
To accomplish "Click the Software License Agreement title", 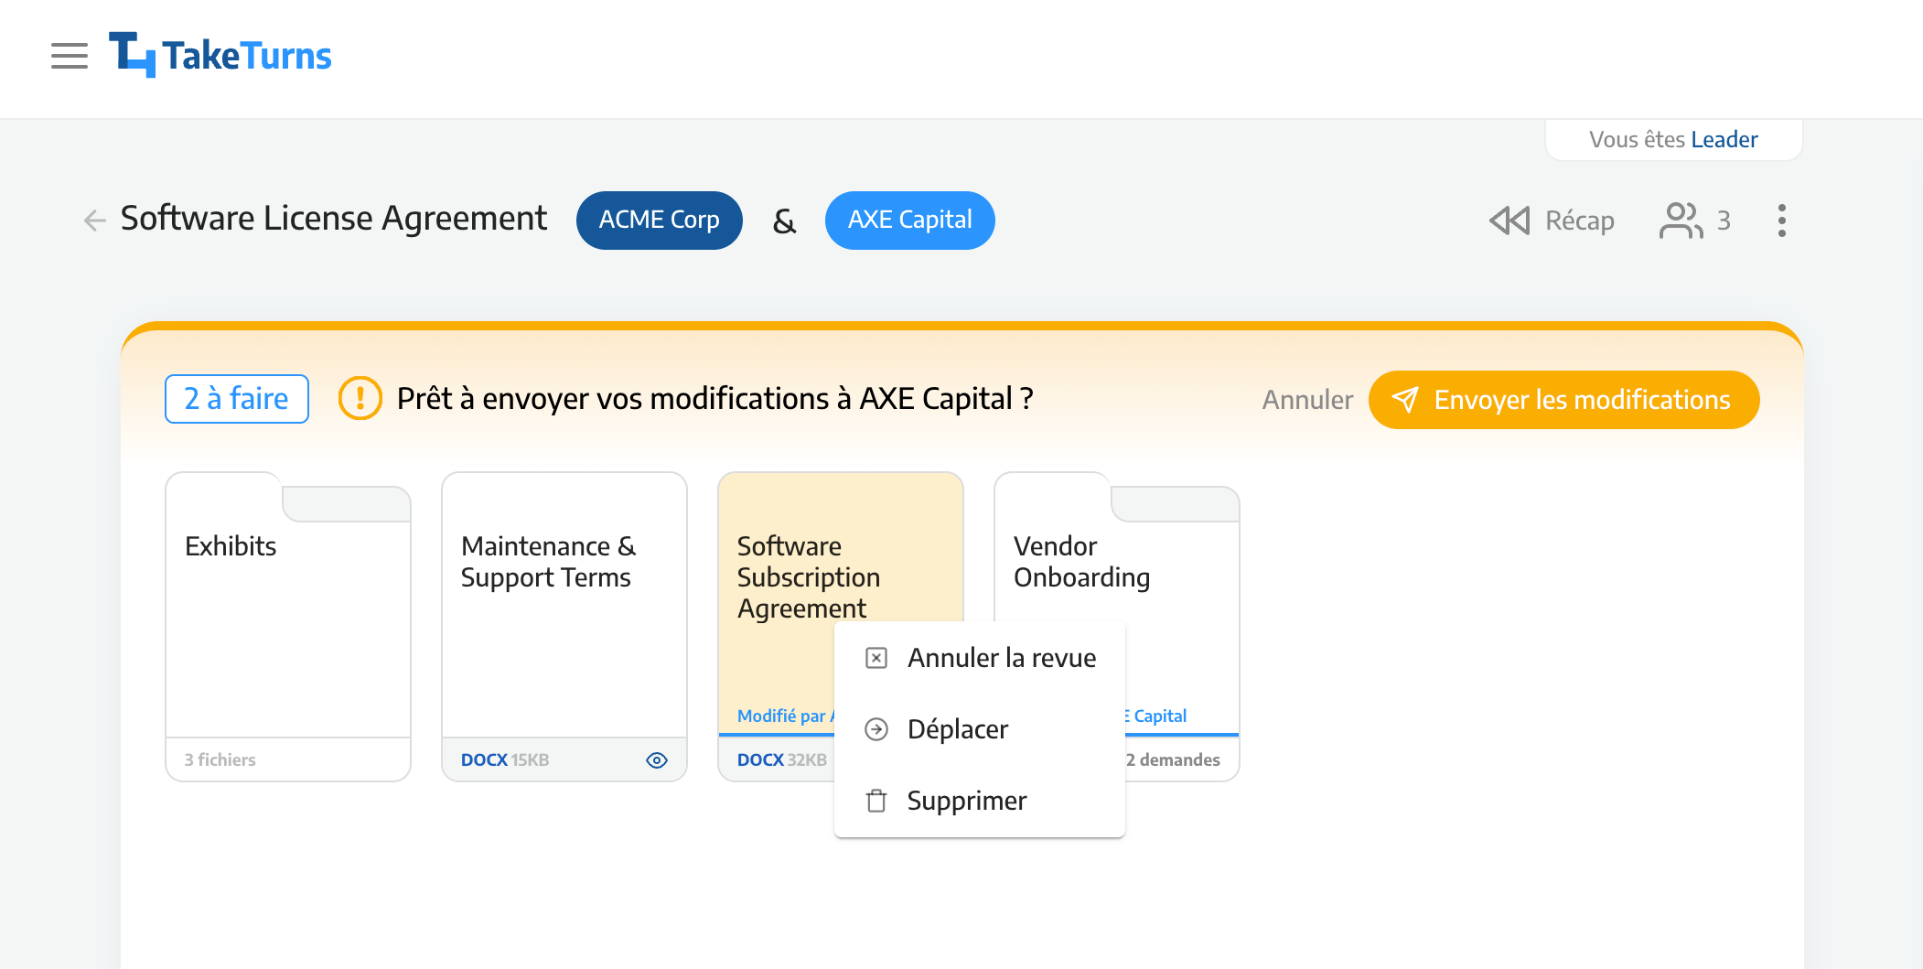I will pos(334,219).
